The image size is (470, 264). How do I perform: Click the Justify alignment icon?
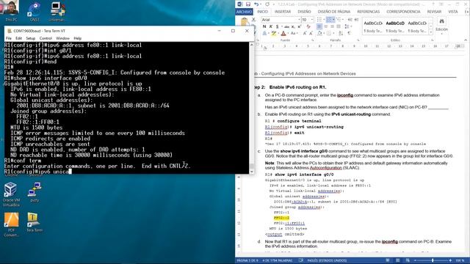(339, 26)
